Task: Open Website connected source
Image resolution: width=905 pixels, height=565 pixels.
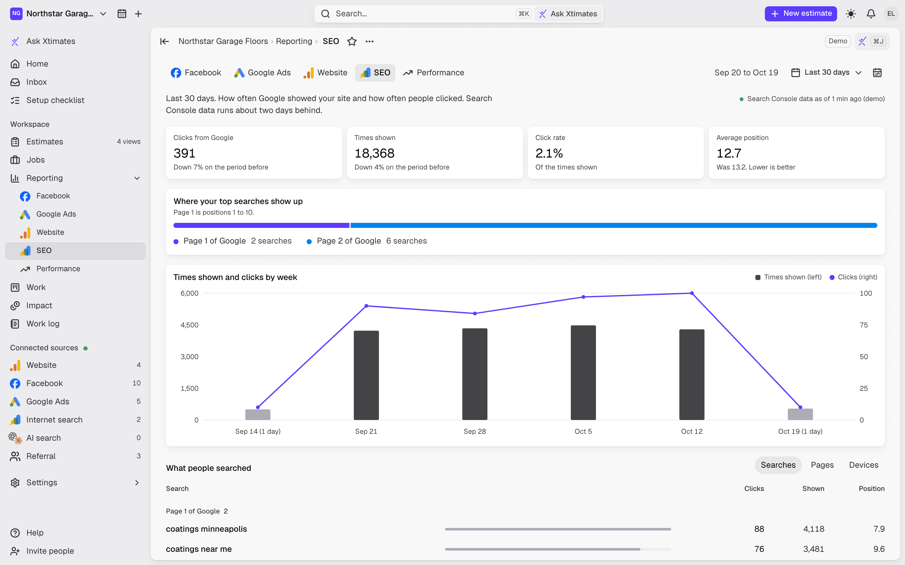Action: click(x=75, y=365)
